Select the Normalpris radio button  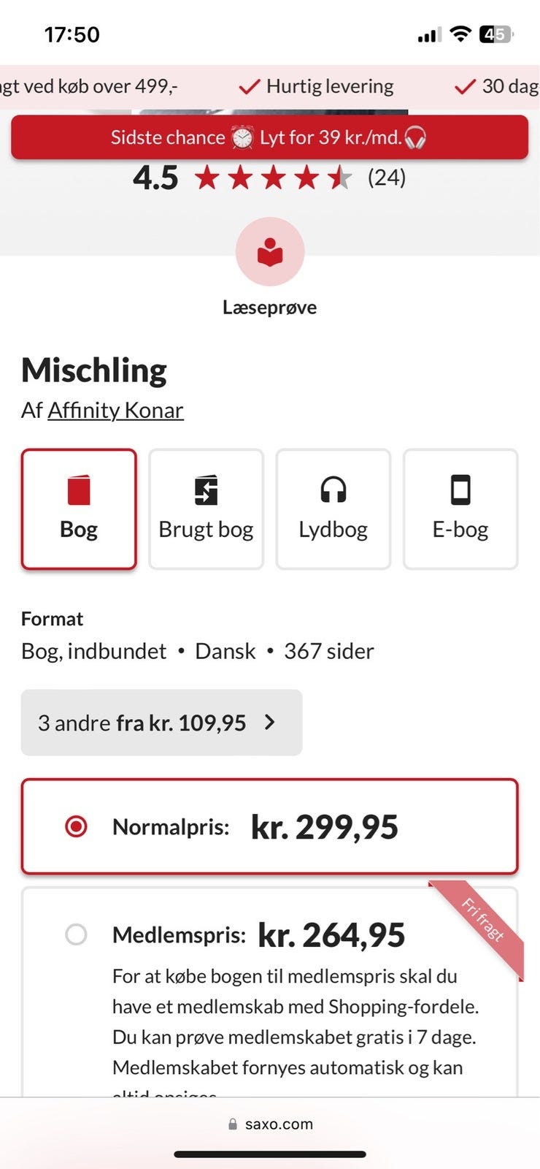click(76, 826)
